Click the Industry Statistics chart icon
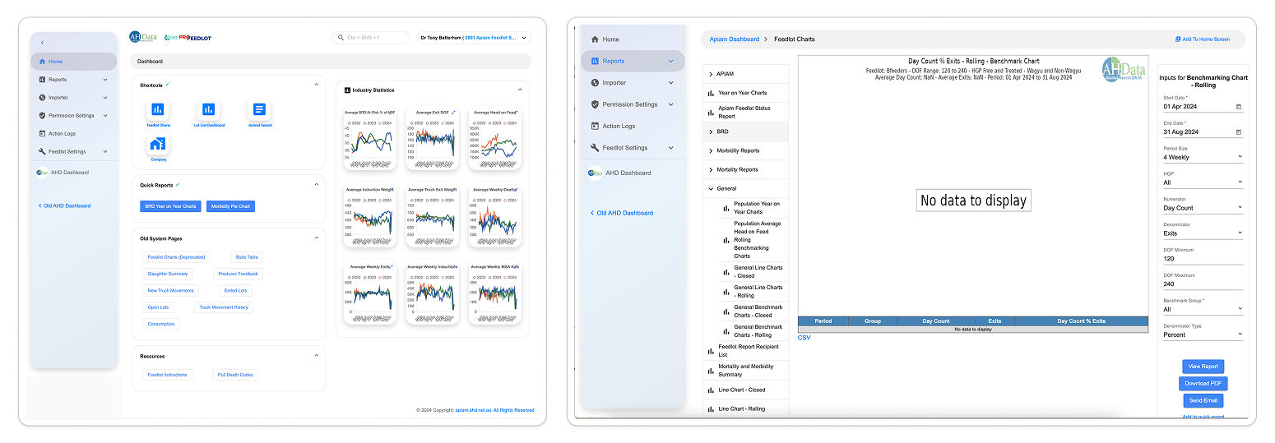This screenshot has height=443, width=1275. [347, 90]
